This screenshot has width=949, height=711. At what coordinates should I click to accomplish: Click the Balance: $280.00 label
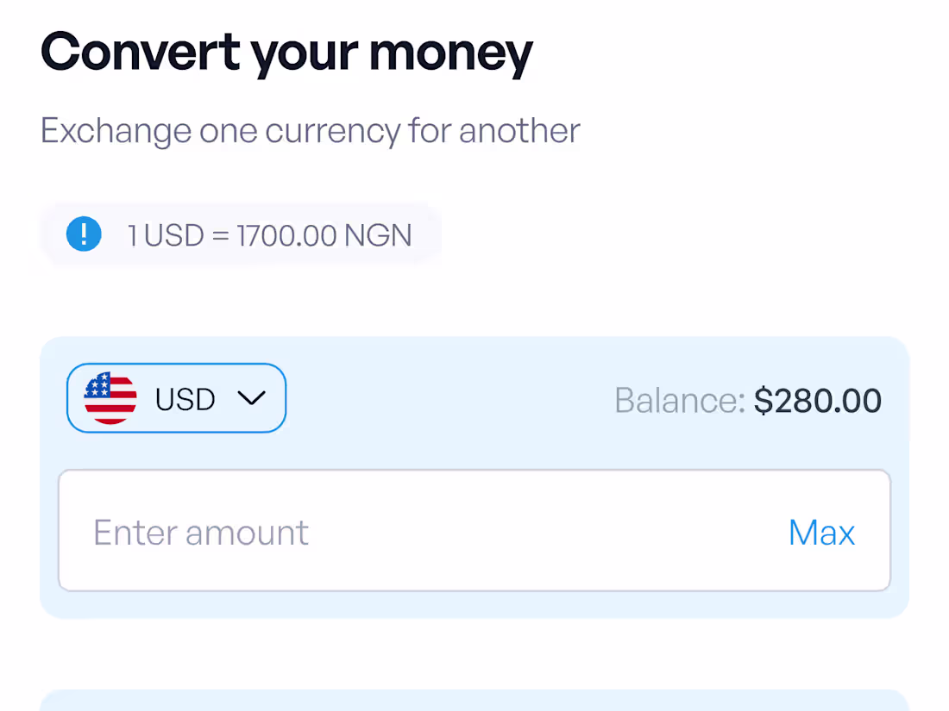[x=747, y=399]
